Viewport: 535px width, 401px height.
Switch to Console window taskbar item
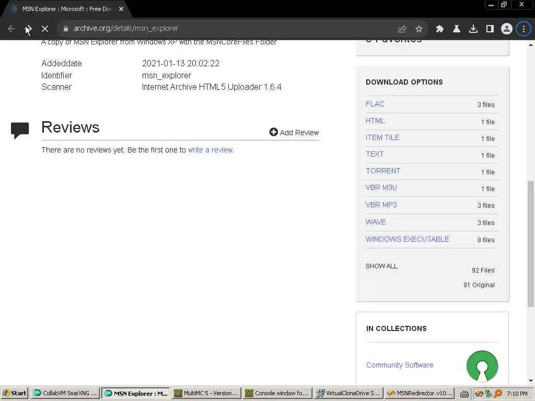pos(277,393)
